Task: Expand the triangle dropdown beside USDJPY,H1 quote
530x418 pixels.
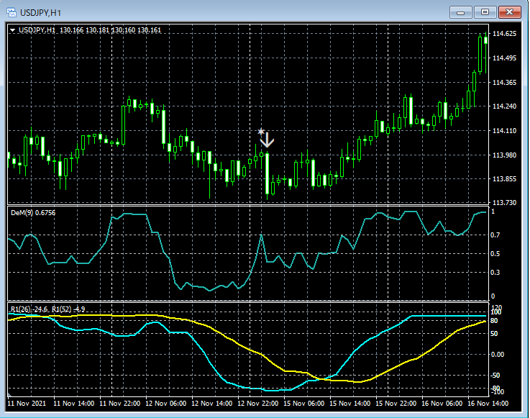Action: (x=12, y=30)
